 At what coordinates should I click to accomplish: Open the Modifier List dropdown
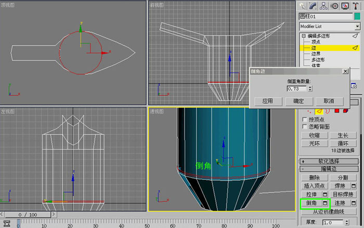tap(330, 27)
